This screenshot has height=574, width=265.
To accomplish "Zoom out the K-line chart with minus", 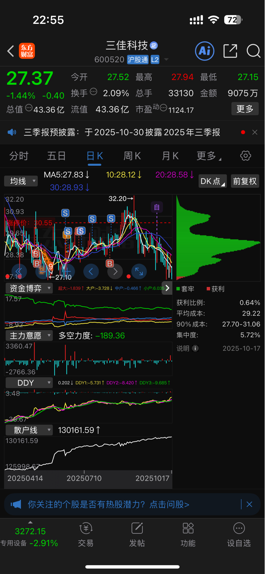I will point(43,272).
